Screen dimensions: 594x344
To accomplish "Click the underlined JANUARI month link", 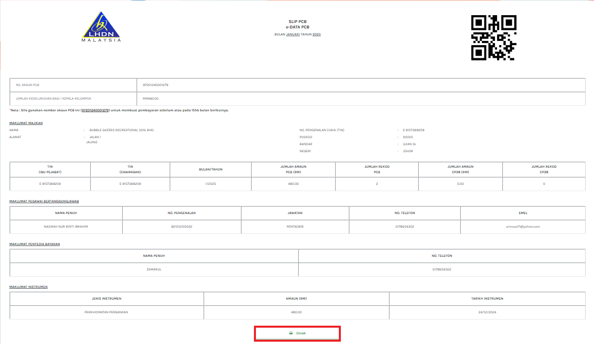I will (x=292, y=34).
